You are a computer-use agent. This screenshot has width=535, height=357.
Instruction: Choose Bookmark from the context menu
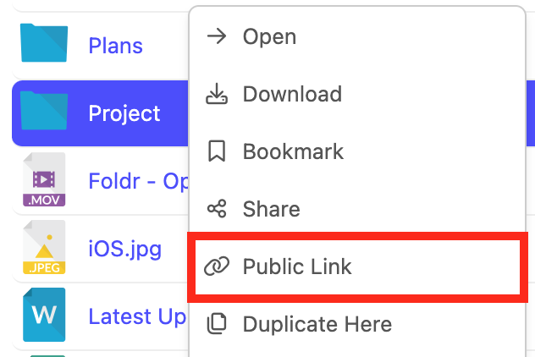[x=293, y=151]
